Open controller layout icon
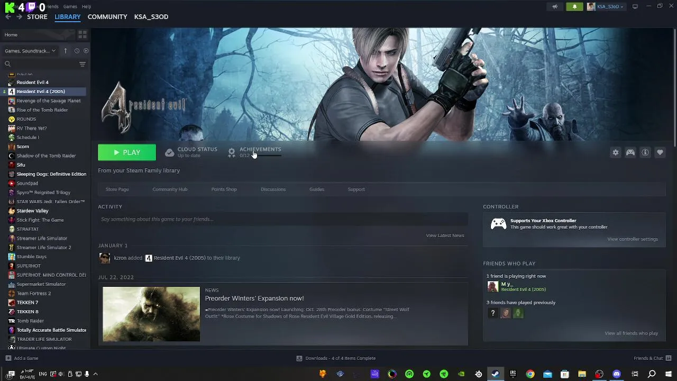Viewport: 677px width, 381px height. [630, 152]
